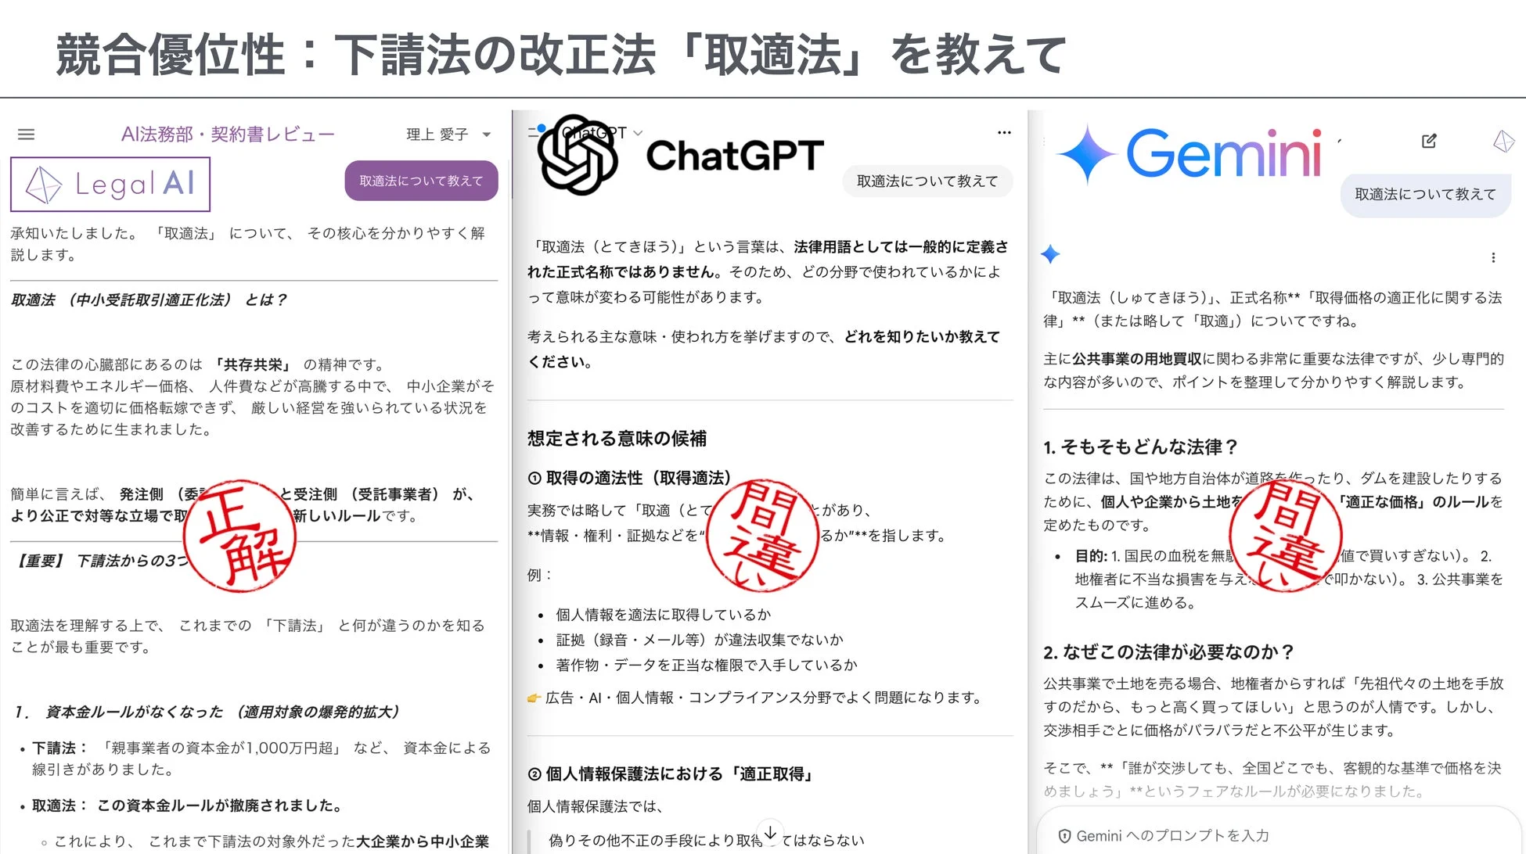The height and width of the screenshot is (854, 1526).
Task: Click the Gemini prompt input field
Action: point(1268,835)
